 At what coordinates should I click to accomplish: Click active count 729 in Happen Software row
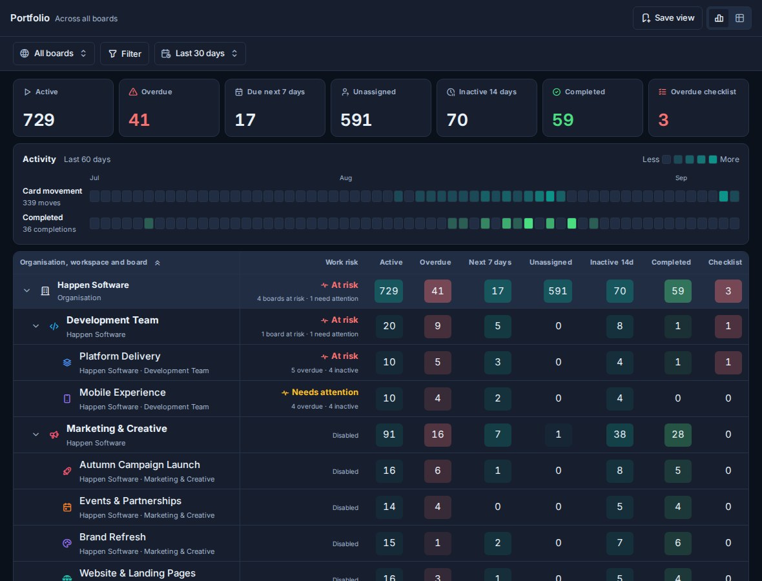pos(389,291)
